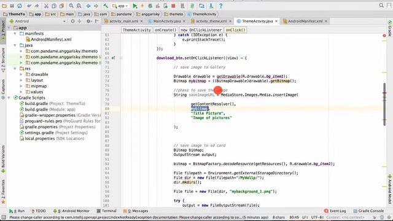This screenshot has height=221, width=393.
Task: Collapse the res folder
Action: coord(15,69)
